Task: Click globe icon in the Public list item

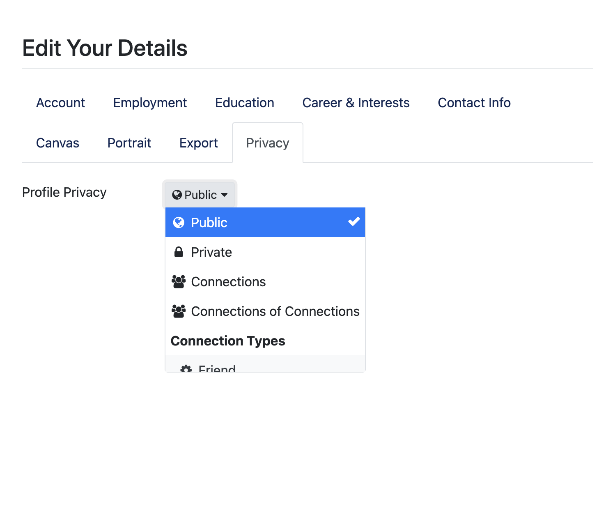Action: pos(179,222)
